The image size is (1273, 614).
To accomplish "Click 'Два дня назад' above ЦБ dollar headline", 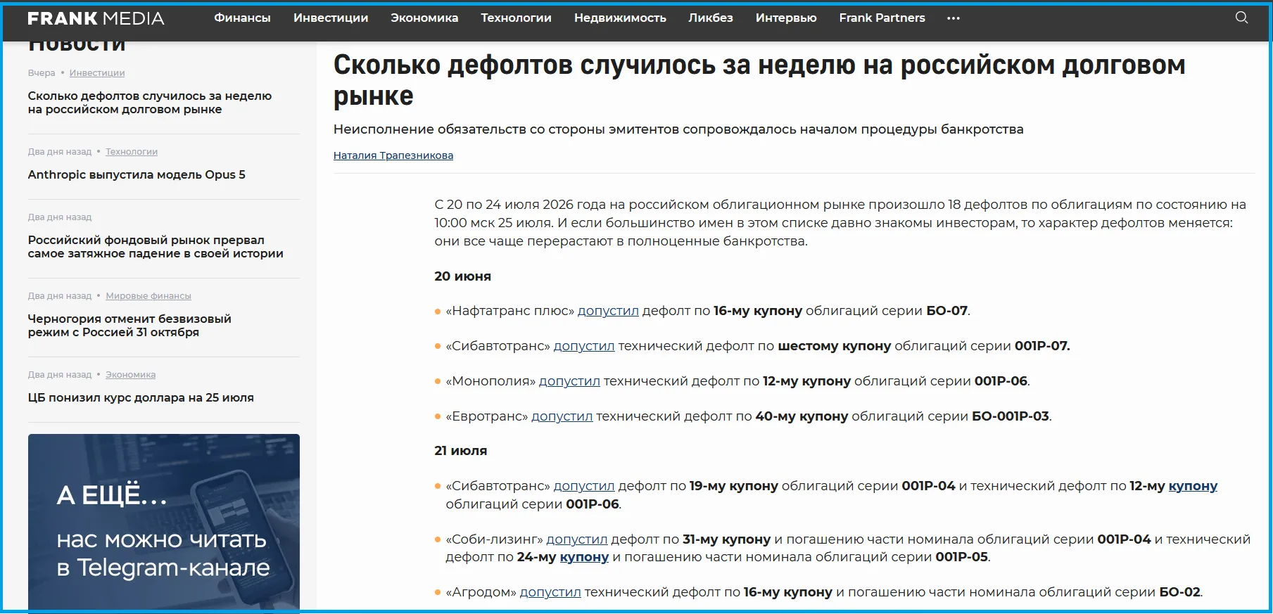I will coord(60,375).
